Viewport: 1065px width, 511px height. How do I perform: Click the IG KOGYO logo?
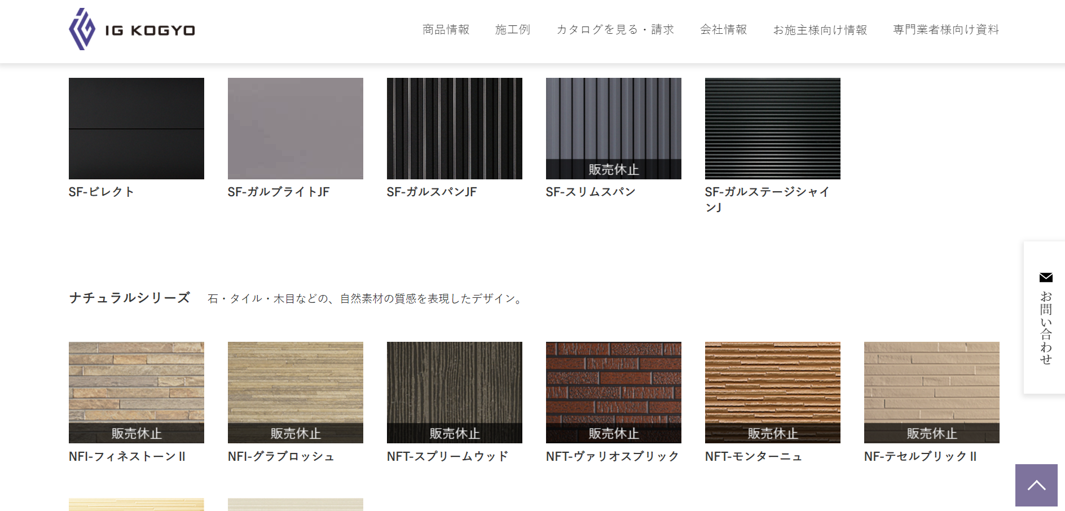(132, 29)
